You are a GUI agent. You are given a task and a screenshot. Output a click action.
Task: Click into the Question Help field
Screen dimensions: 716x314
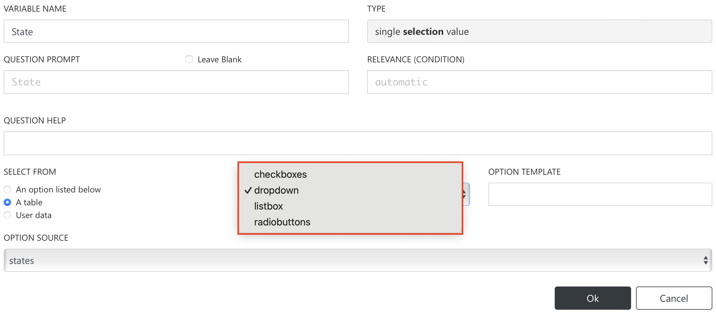[357, 143]
